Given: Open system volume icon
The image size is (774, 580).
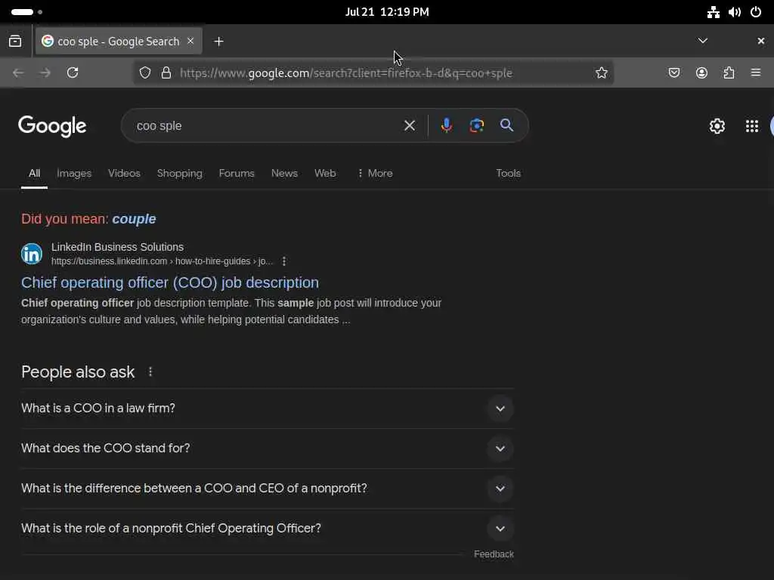Looking at the screenshot, I should (x=735, y=12).
